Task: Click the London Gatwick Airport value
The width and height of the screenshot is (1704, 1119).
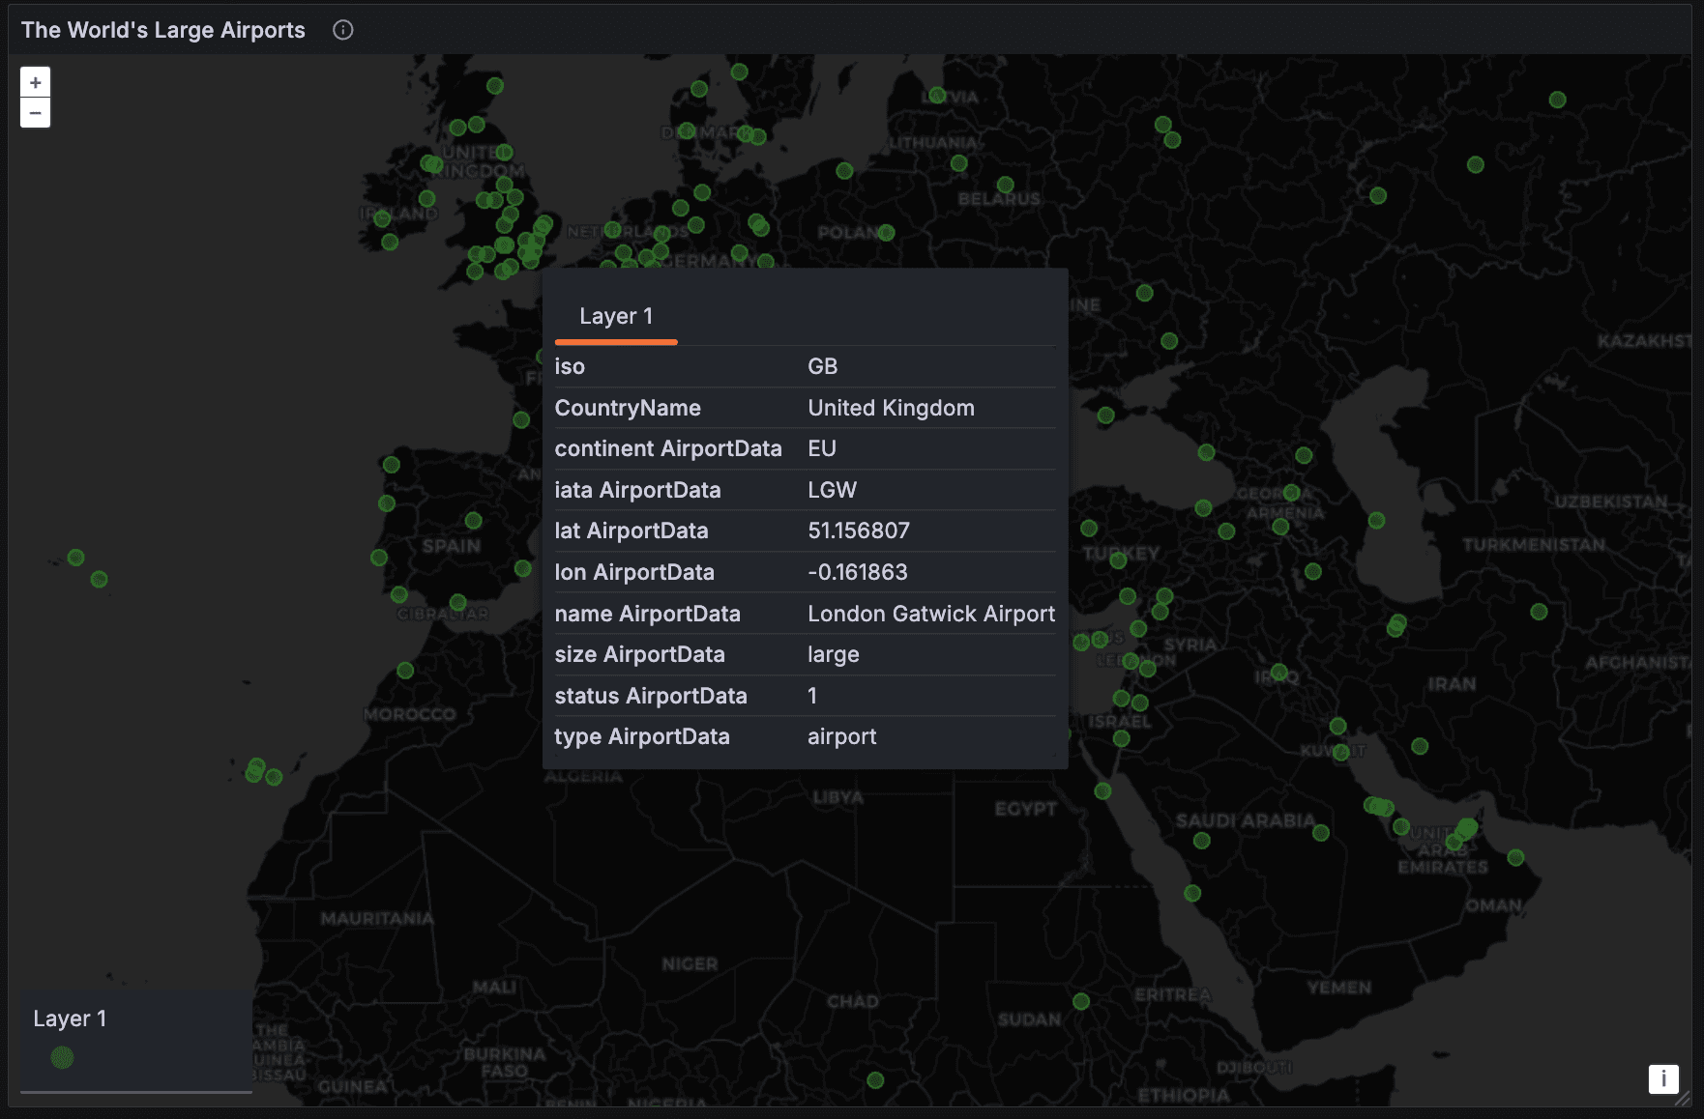Action: (x=931, y=614)
